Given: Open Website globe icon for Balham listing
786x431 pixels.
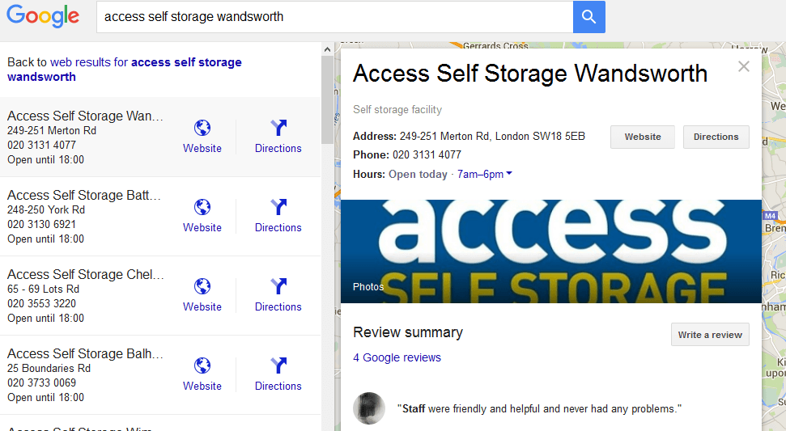Looking at the screenshot, I should 202,366.
